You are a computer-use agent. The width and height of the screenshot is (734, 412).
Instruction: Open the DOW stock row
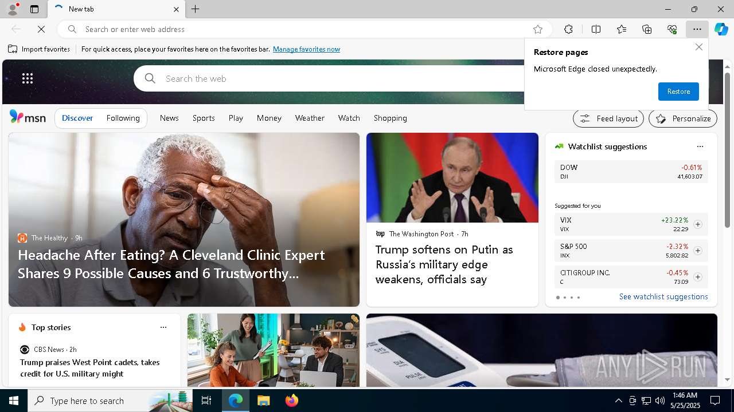click(631, 172)
